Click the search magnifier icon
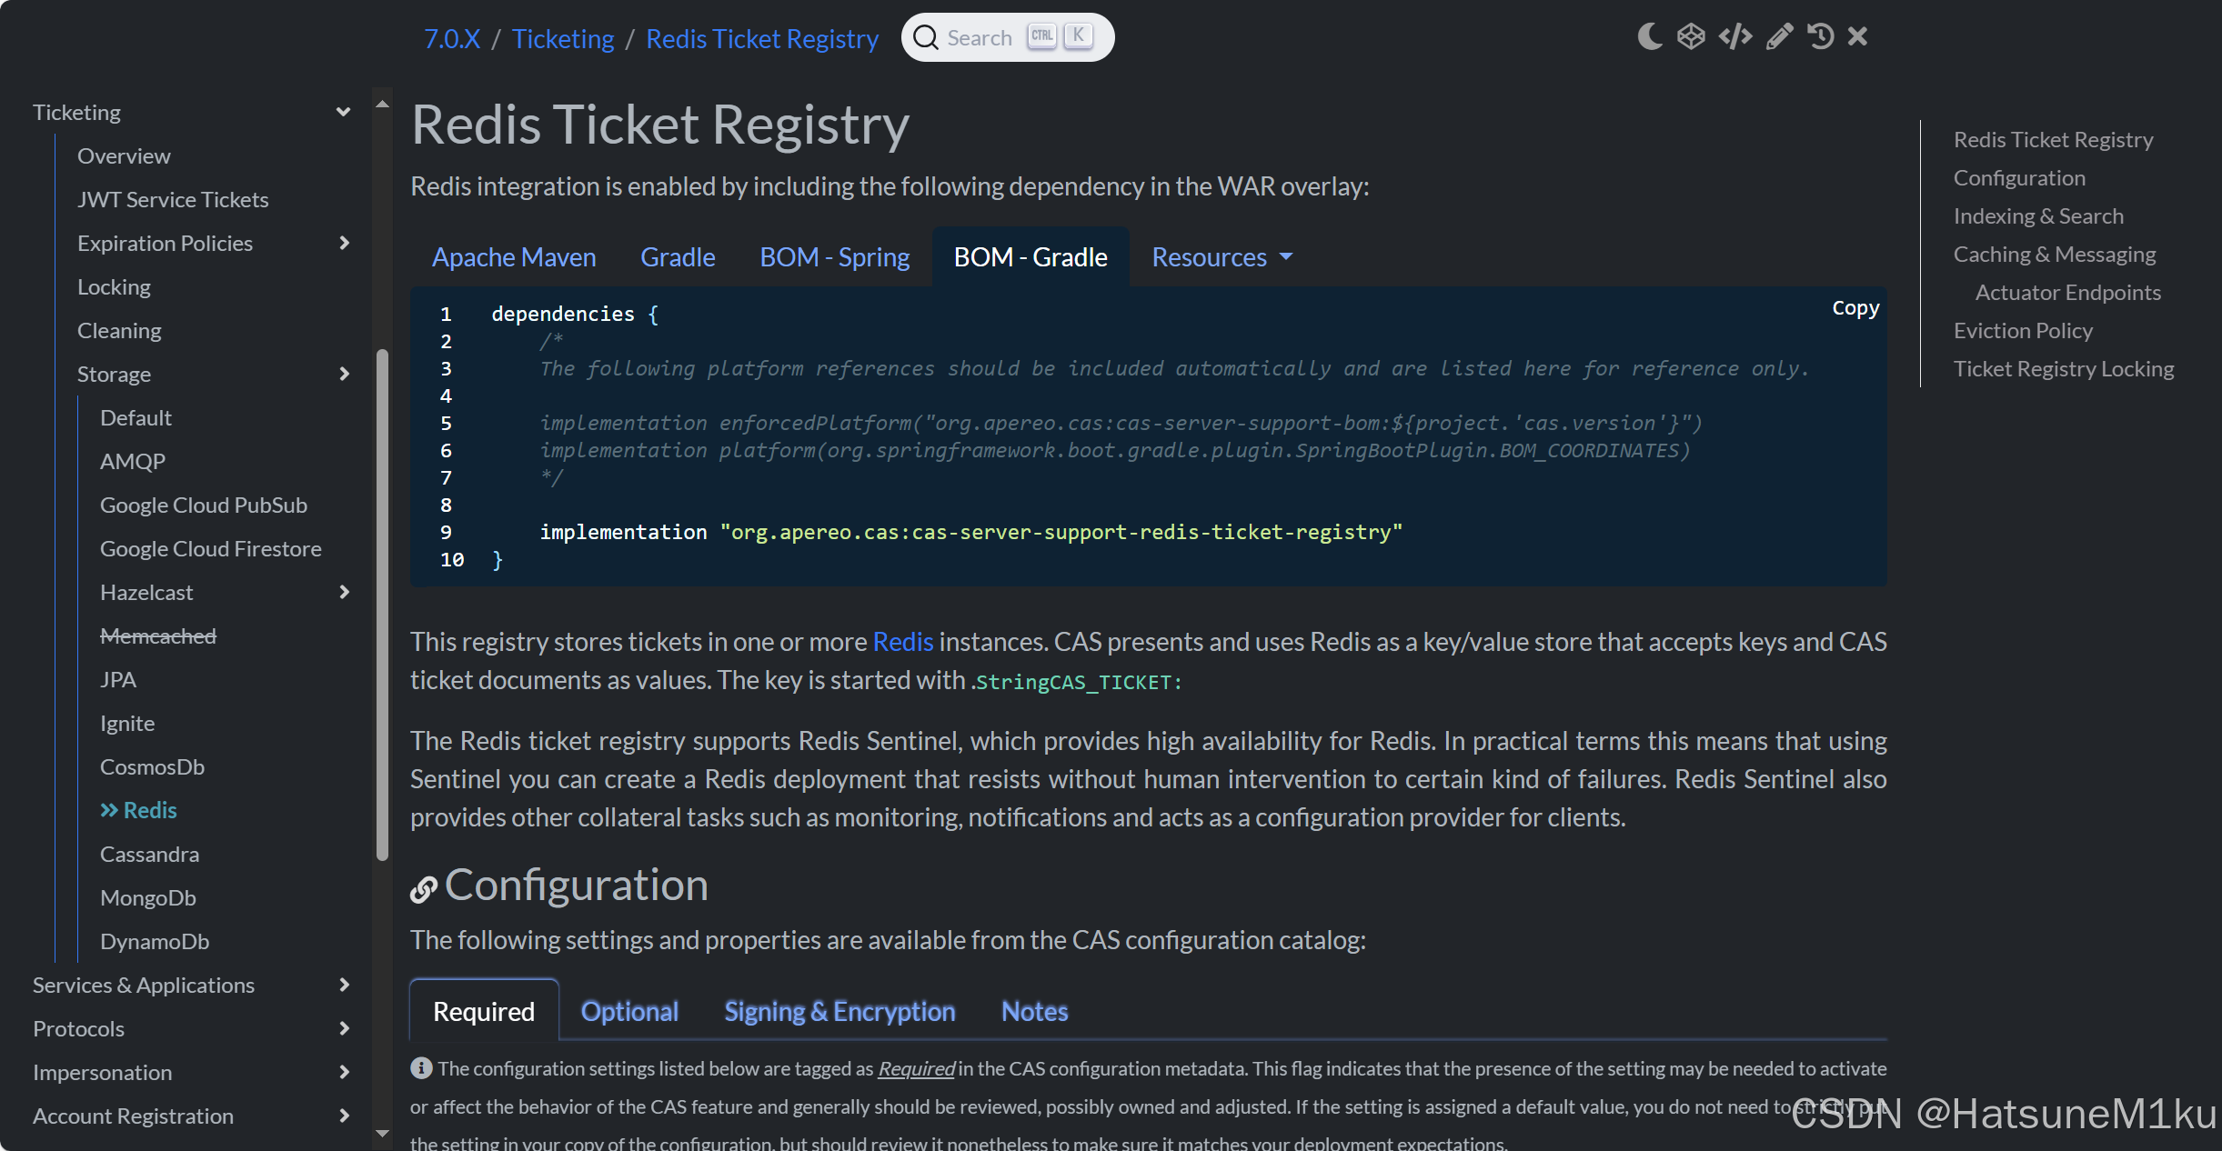 pos(926,37)
